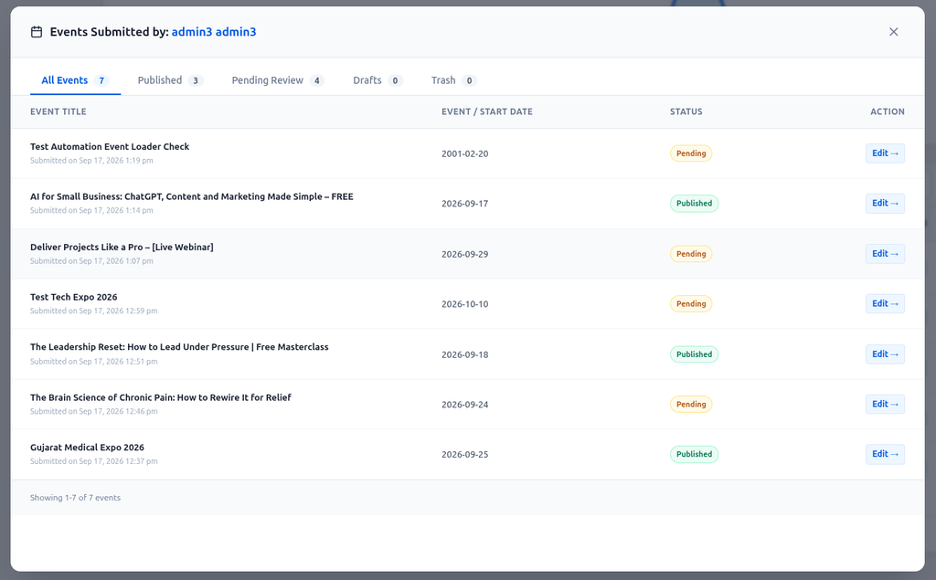Switch to the Published tab

click(x=170, y=80)
